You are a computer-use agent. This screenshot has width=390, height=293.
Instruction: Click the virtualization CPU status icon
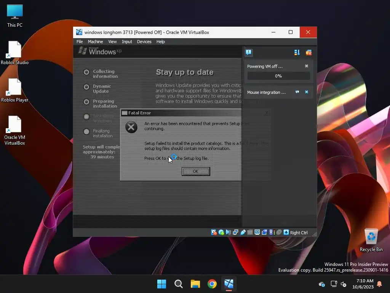[272, 232]
